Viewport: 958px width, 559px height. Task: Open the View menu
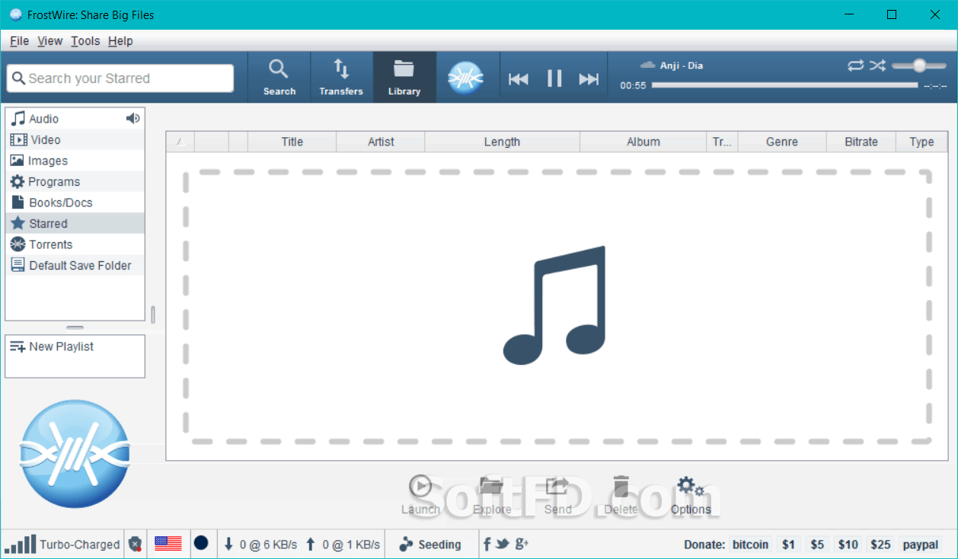coord(49,41)
